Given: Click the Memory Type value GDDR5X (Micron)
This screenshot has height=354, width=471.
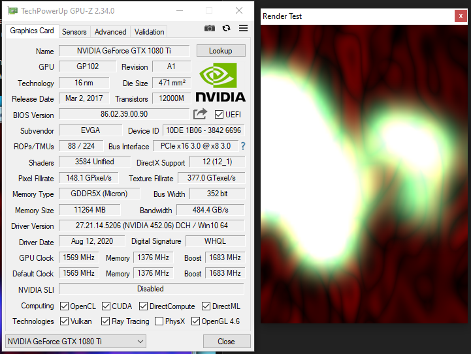Looking at the screenshot, I should coord(99,194).
